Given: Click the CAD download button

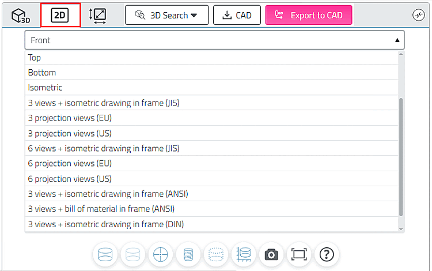Looking at the screenshot, I should coord(237,16).
